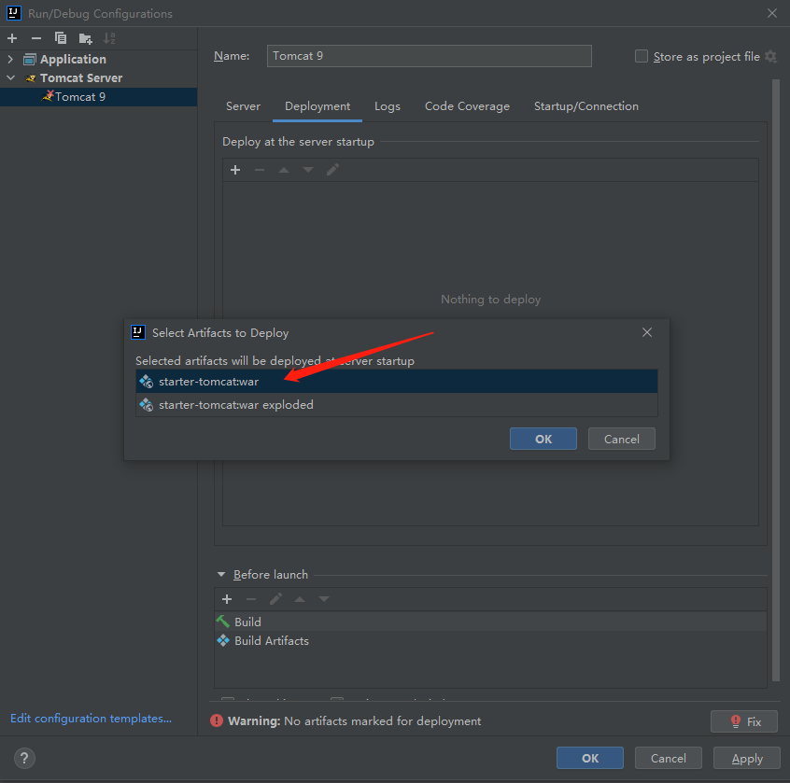Move deployment item down
The image size is (790, 783).
tap(308, 170)
